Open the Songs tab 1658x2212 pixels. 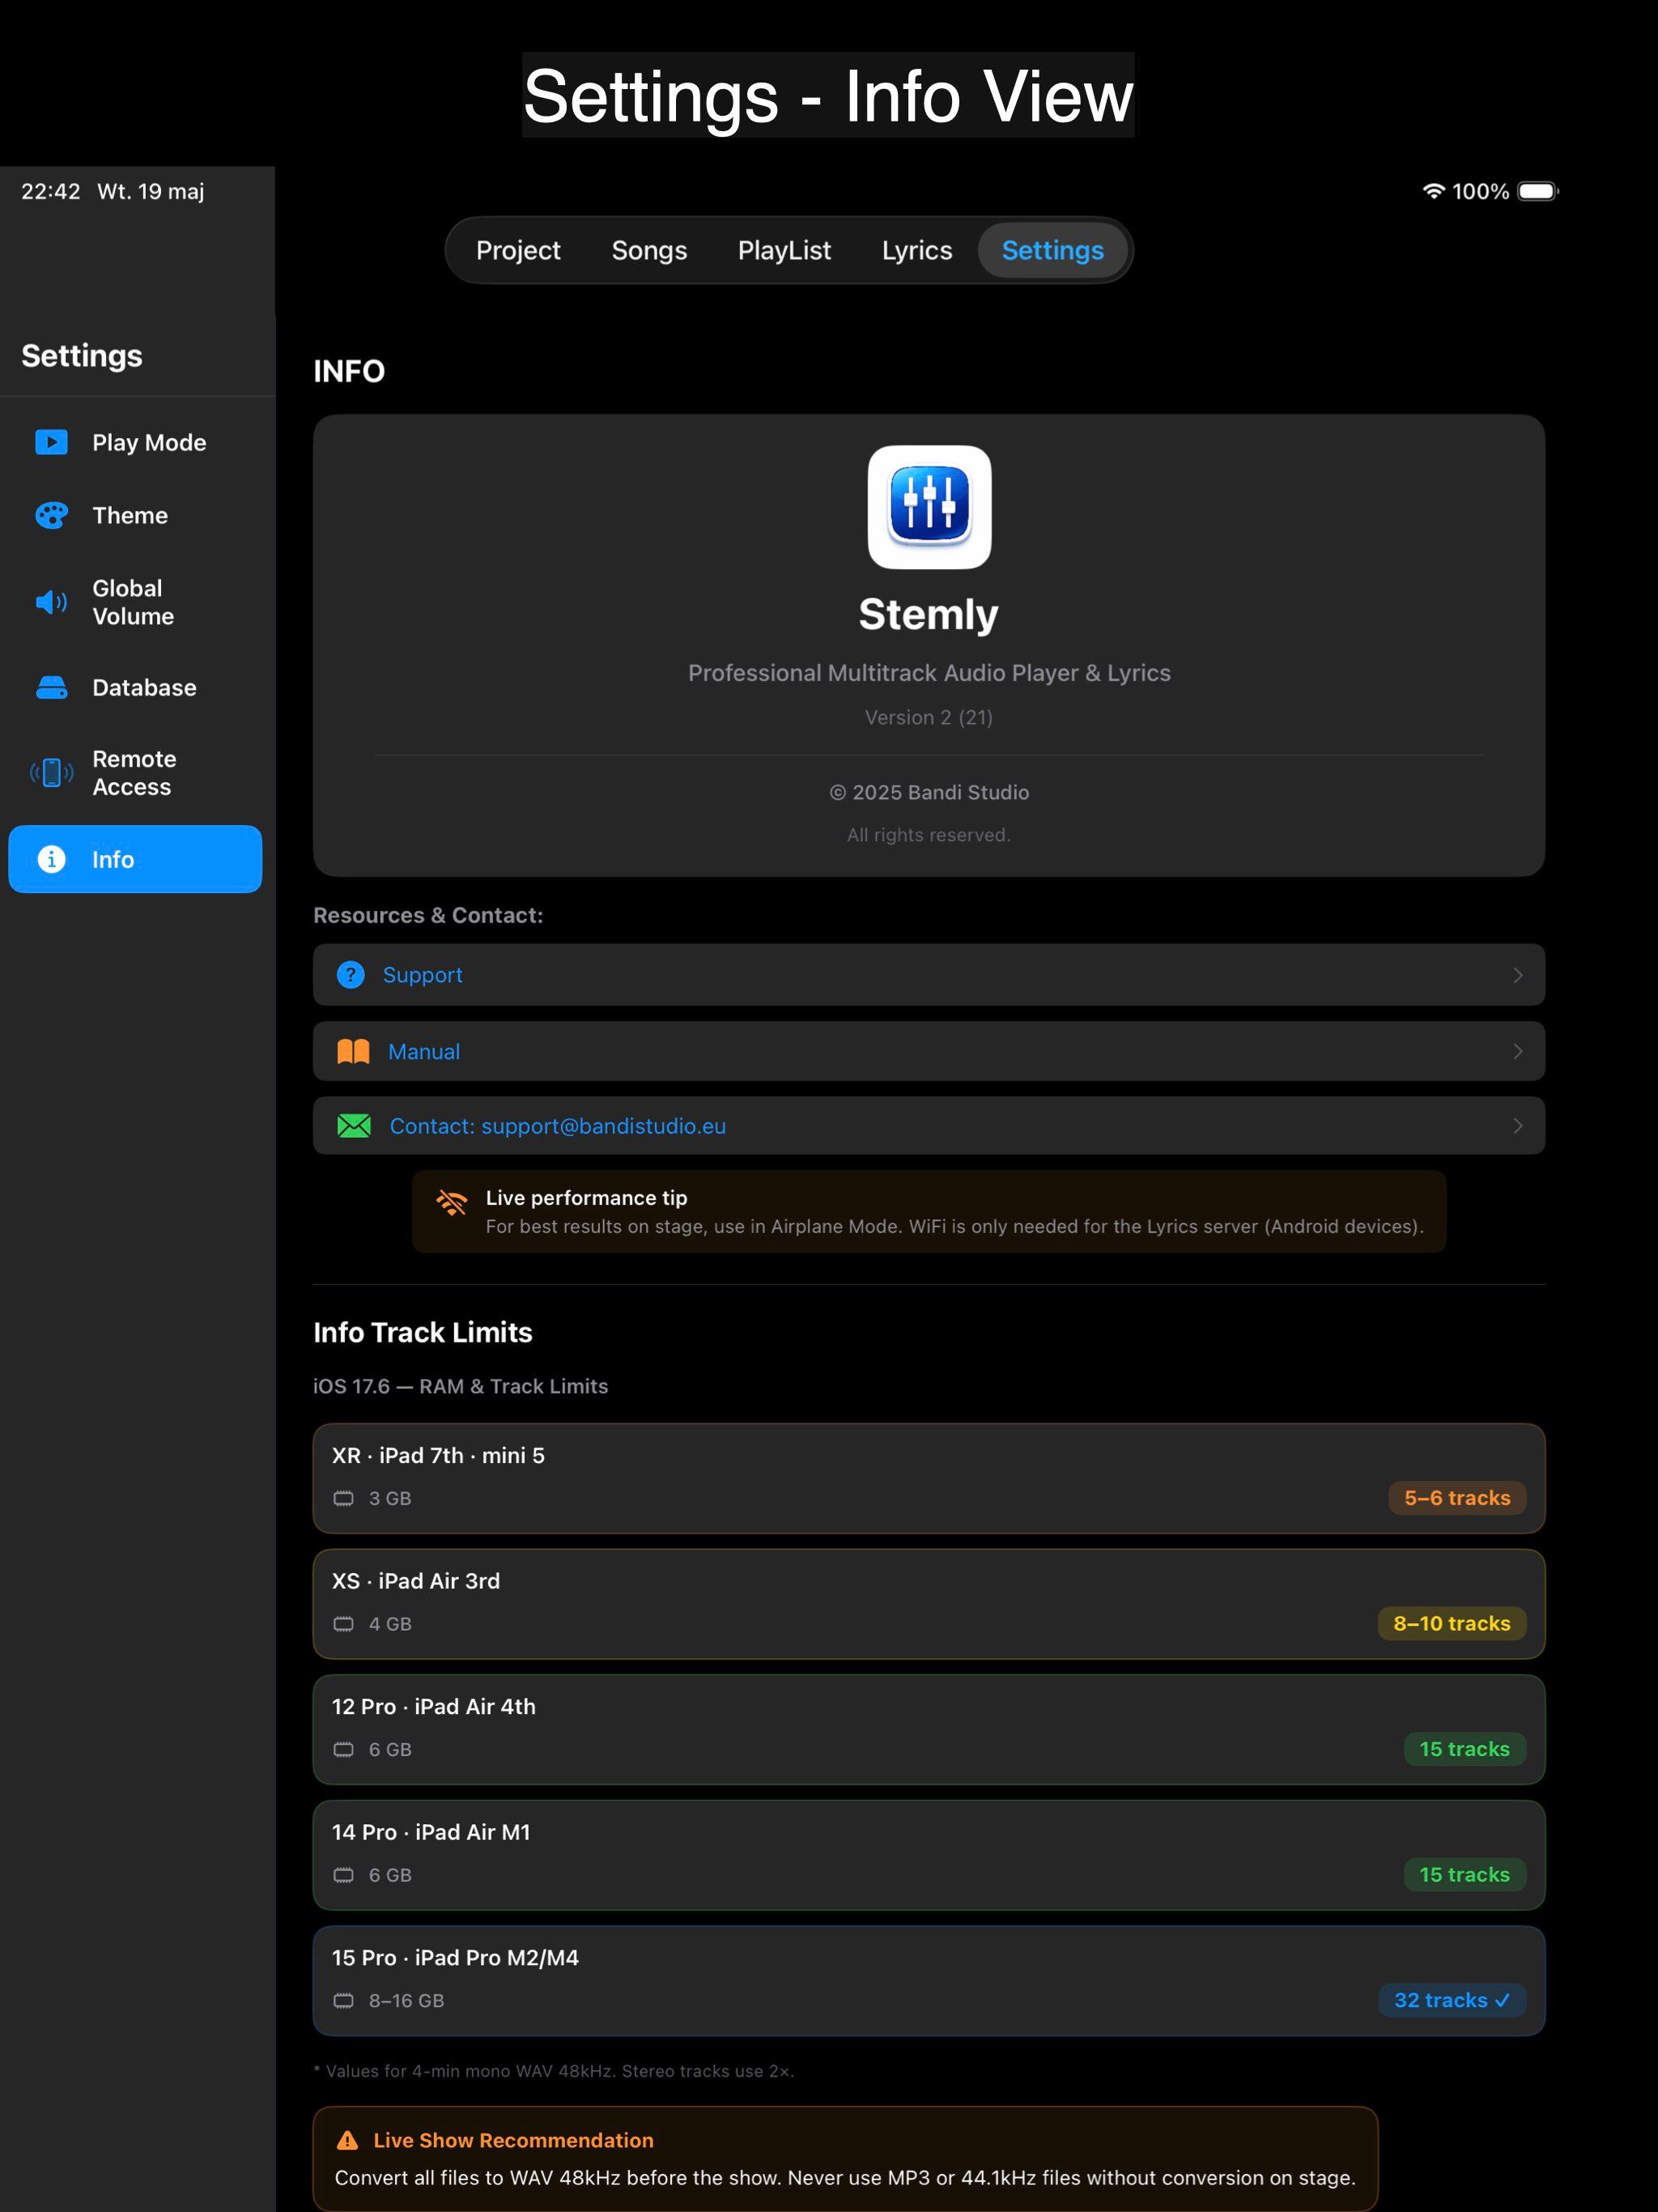(x=649, y=250)
